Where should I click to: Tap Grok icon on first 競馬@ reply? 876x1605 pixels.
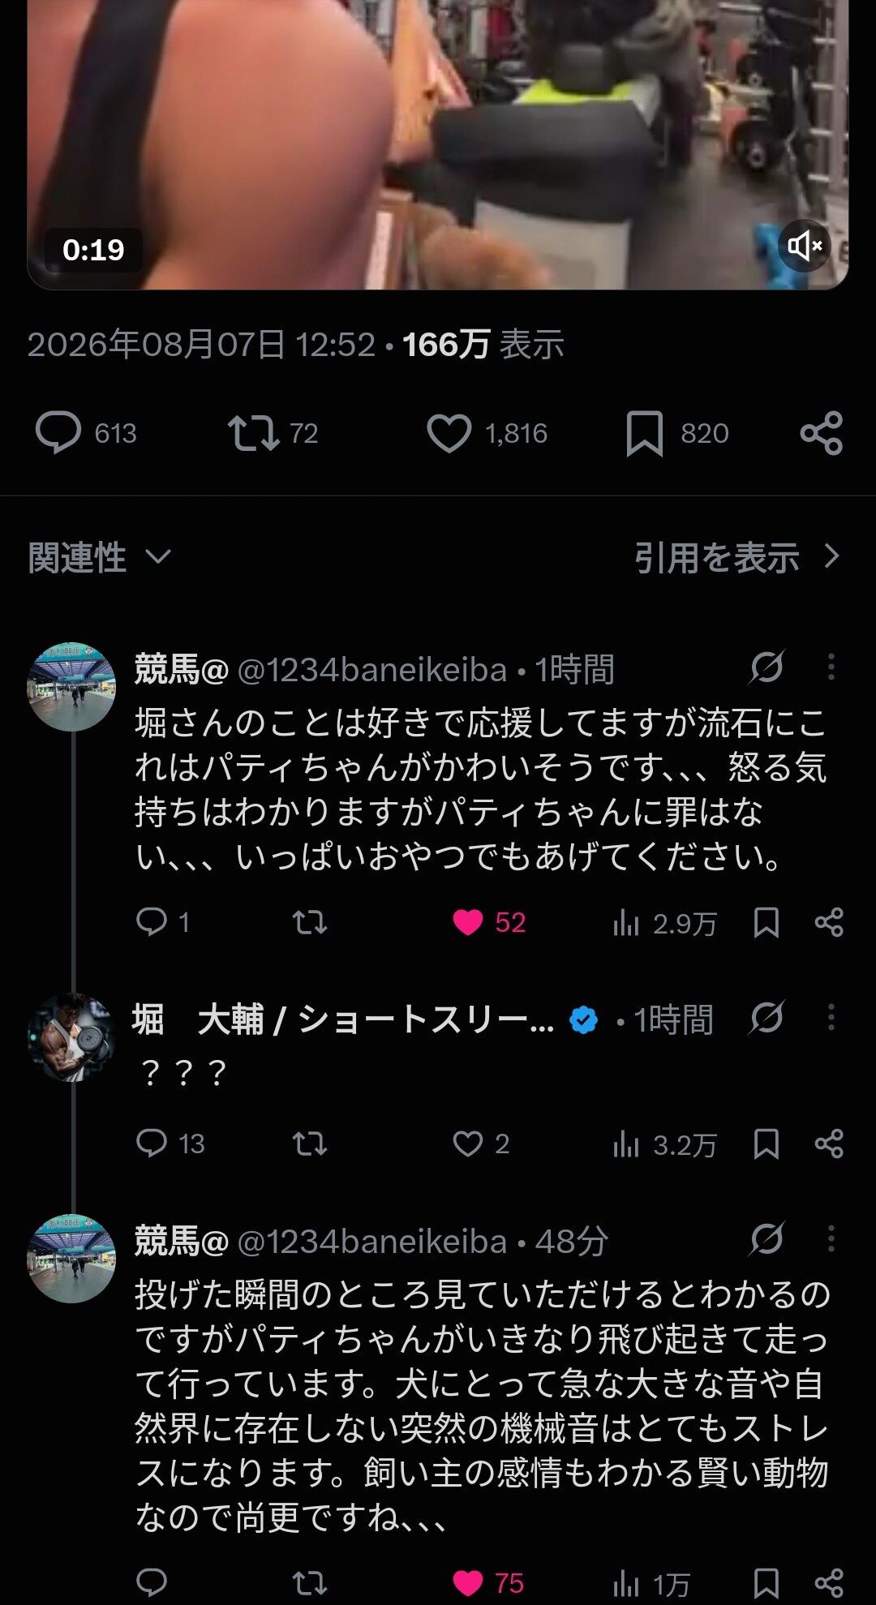click(766, 667)
